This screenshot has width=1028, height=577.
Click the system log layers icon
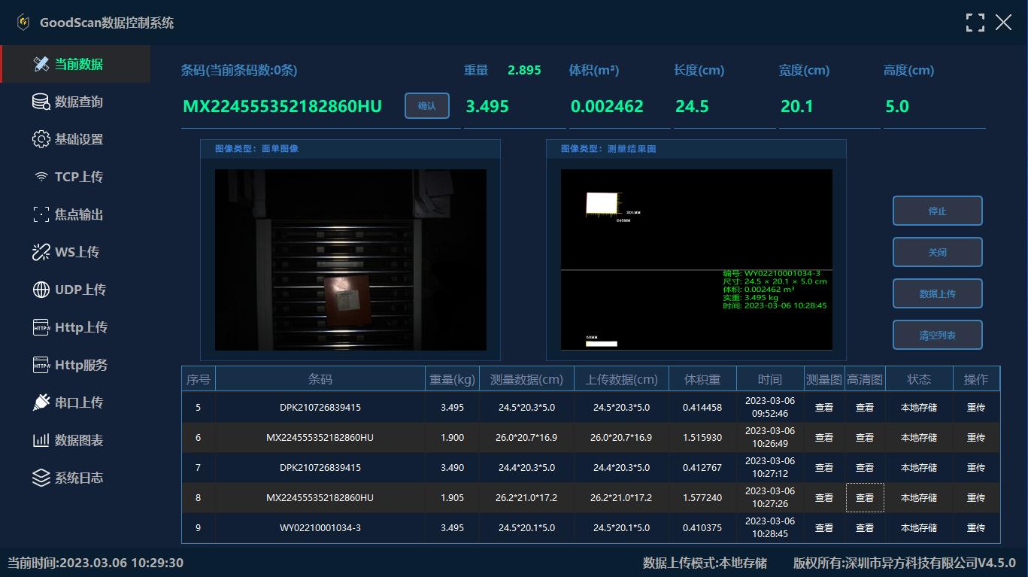coord(41,478)
